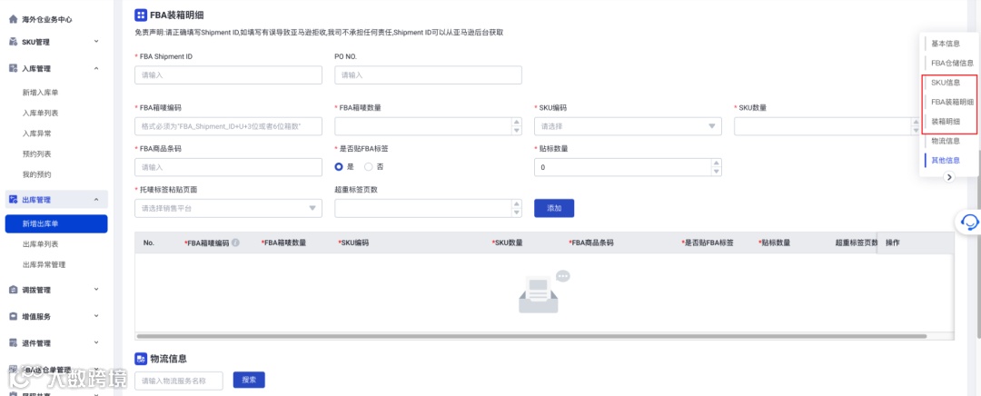Open the 托唛标签粘贴页面 dropdown
Screen dimensions: 981x396
coord(228,208)
